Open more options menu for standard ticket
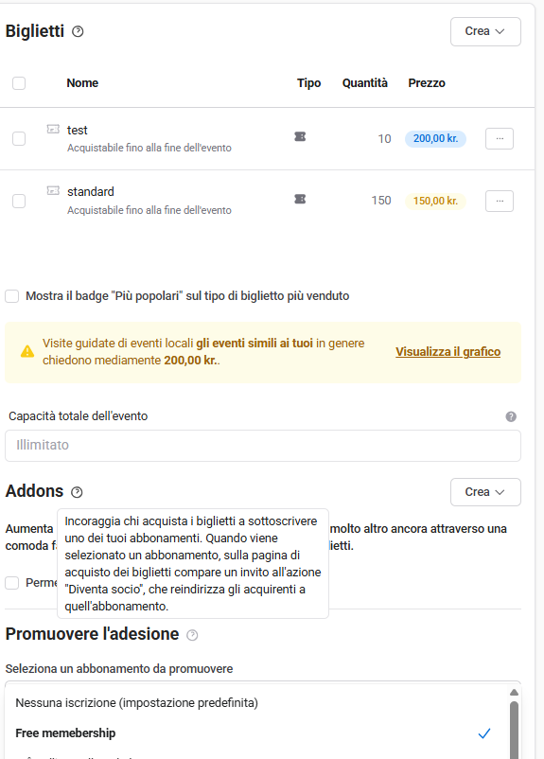Viewport: 544px width, 759px height. tap(500, 201)
